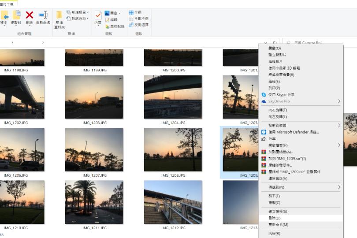Select the IMG_1207.JPG thumbnail

click(x=94, y=149)
